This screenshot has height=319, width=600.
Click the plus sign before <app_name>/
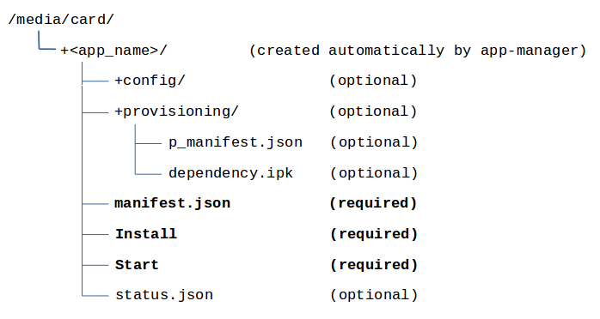point(64,51)
